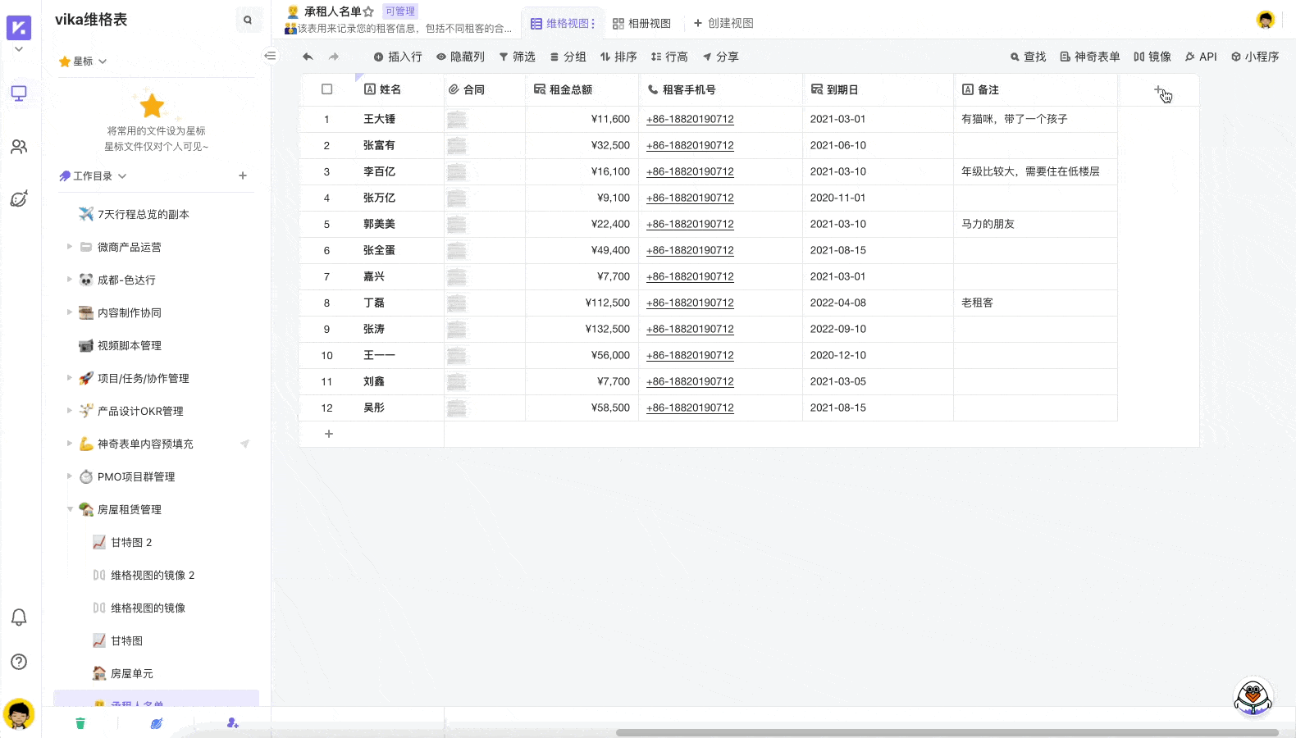The width and height of the screenshot is (1296, 738).
Task: Collapse sidebar with the panel toggle icon
Action: (x=270, y=56)
